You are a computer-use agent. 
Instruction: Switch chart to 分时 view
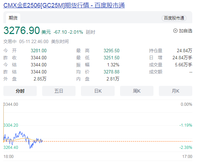(x=20, y=91)
